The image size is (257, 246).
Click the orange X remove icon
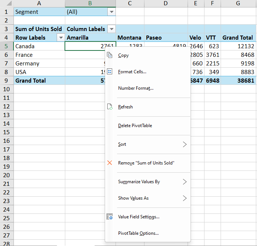coord(110,163)
